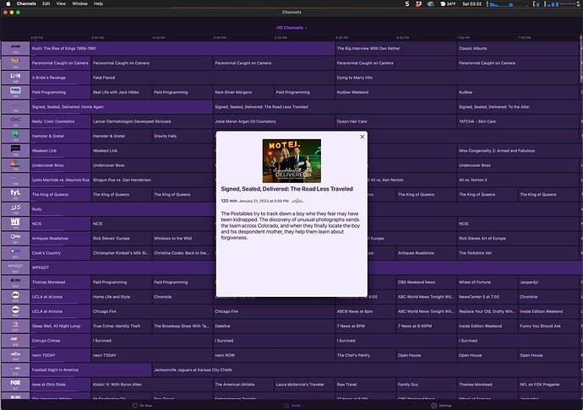Image resolution: width=583 pixels, height=410 pixels.
Task: Open the Window menu
Action: [80, 3]
